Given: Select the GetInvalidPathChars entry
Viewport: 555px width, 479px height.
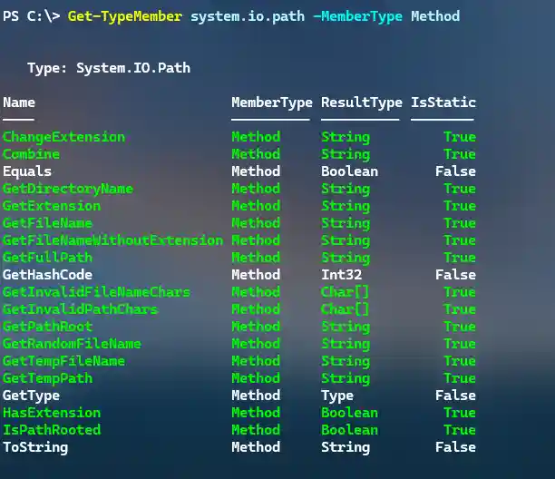Looking at the screenshot, I should tap(81, 309).
